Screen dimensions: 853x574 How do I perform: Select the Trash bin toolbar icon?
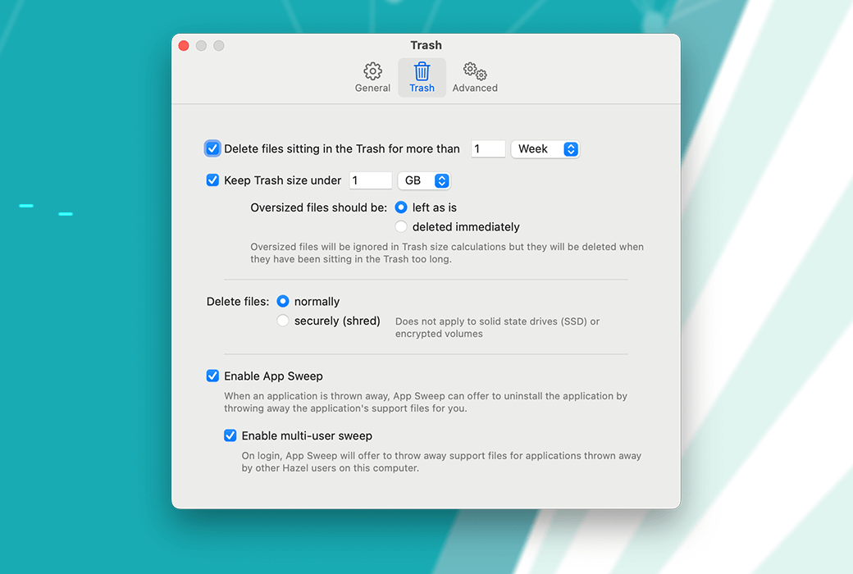(x=422, y=71)
